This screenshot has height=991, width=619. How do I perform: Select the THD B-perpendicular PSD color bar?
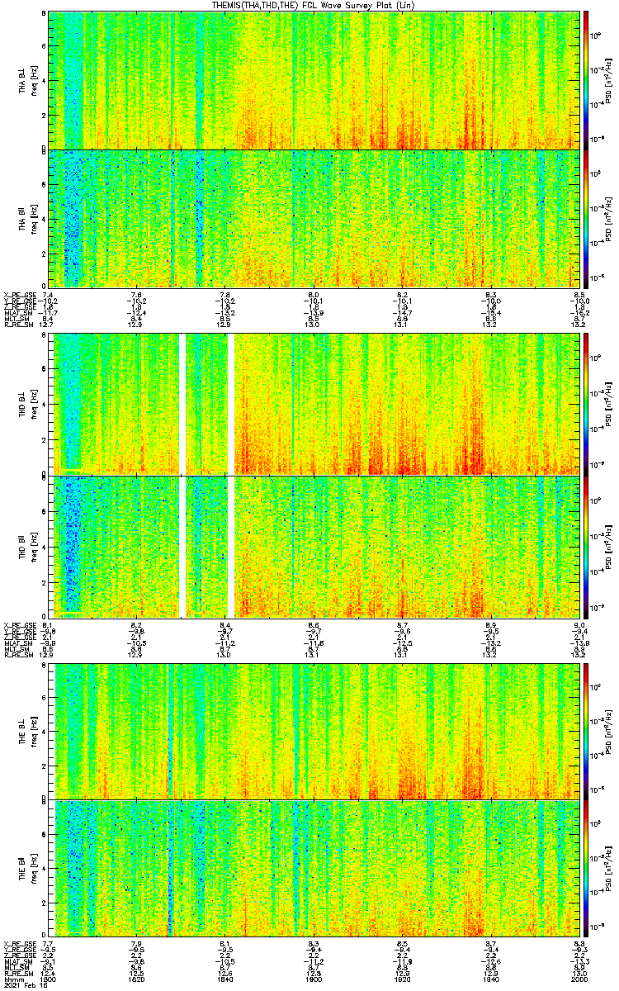click(x=588, y=403)
